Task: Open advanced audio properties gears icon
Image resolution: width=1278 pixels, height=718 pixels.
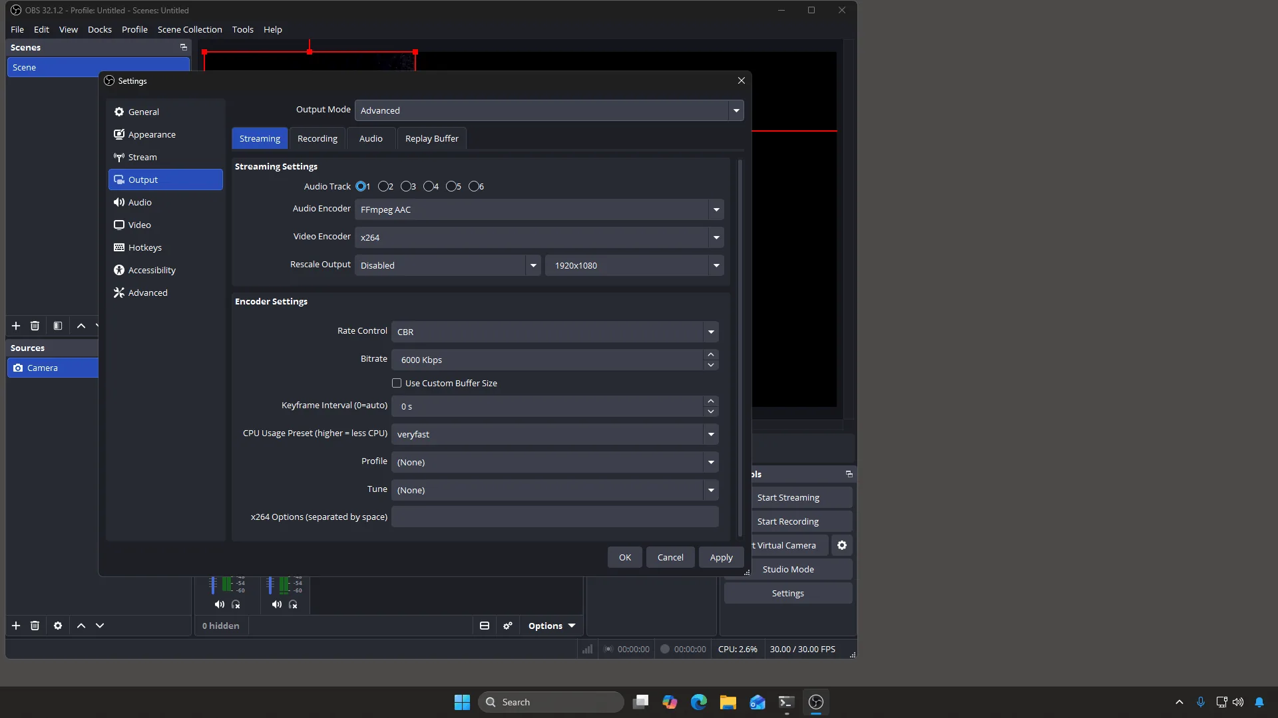Action: coord(508,626)
